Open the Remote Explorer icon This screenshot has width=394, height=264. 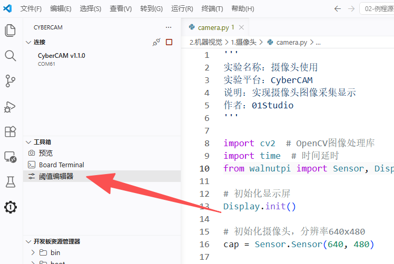(x=11, y=157)
